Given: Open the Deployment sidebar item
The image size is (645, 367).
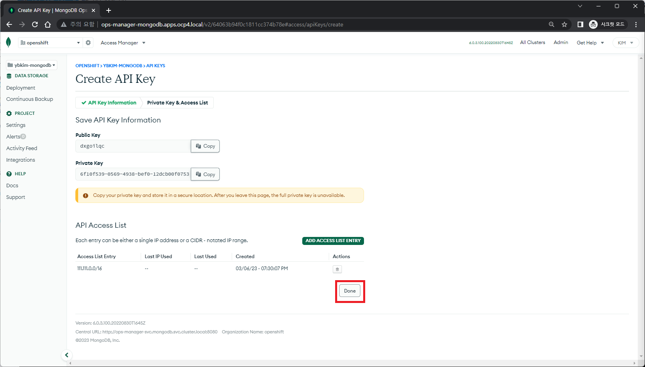Looking at the screenshot, I should (x=21, y=88).
